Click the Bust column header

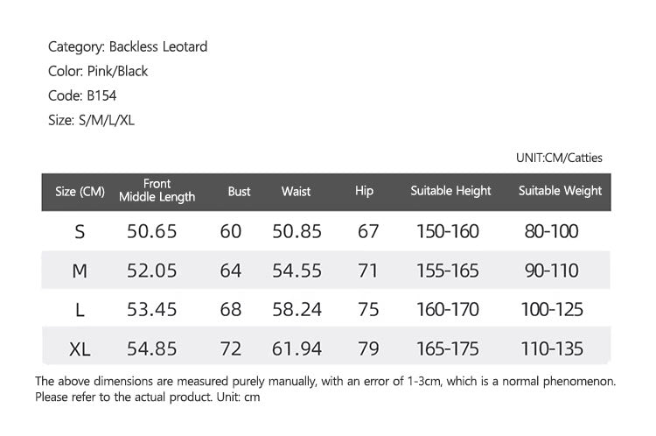[x=239, y=192]
